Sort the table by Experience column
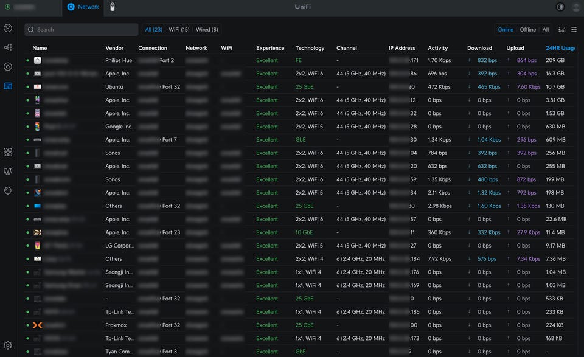This screenshot has height=357, width=584. point(270,48)
